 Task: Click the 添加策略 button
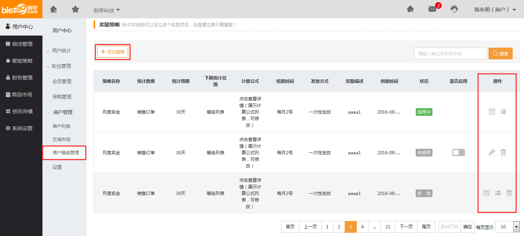(x=113, y=52)
